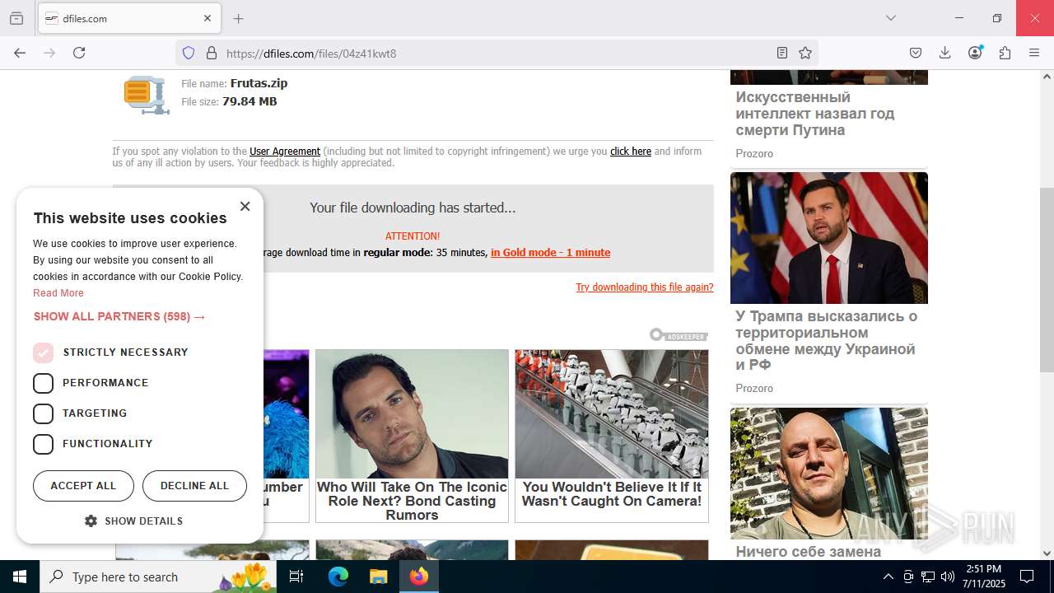This screenshot has height=593, width=1054.
Task: Enable Targeting cookies checkbox
Action: click(x=43, y=413)
